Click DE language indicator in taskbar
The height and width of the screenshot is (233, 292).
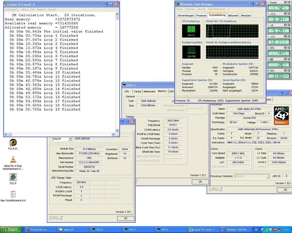256,230
